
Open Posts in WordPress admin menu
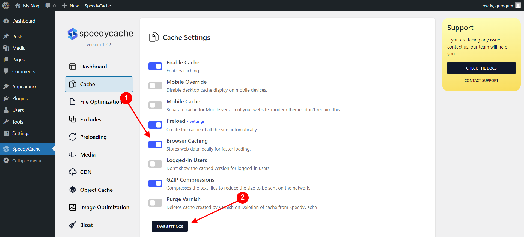click(27, 36)
